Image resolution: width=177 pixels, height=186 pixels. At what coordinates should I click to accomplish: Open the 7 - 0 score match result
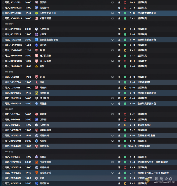[x=132, y=13]
